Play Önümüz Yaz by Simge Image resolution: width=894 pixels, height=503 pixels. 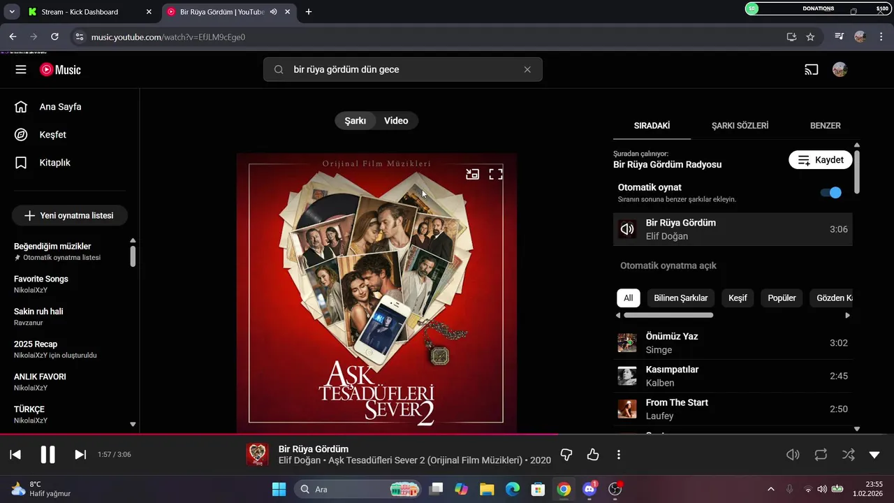pyautogui.click(x=733, y=343)
